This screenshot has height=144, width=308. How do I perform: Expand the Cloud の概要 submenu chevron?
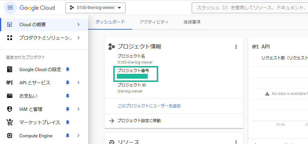(x=79, y=24)
